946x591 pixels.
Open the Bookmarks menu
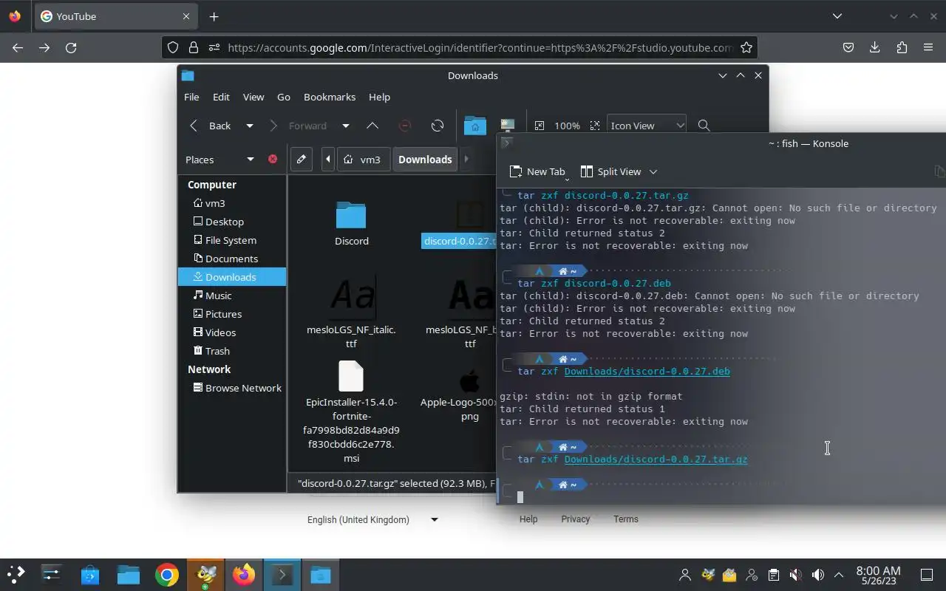[330, 97]
